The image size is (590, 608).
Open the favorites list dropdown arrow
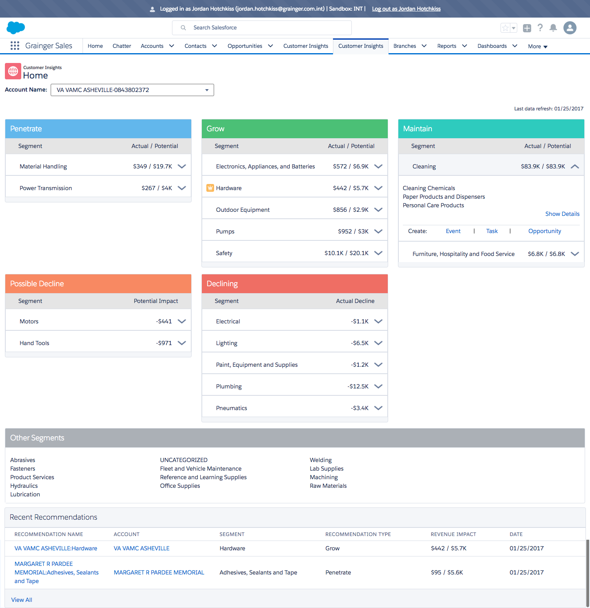(x=514, y=28)
